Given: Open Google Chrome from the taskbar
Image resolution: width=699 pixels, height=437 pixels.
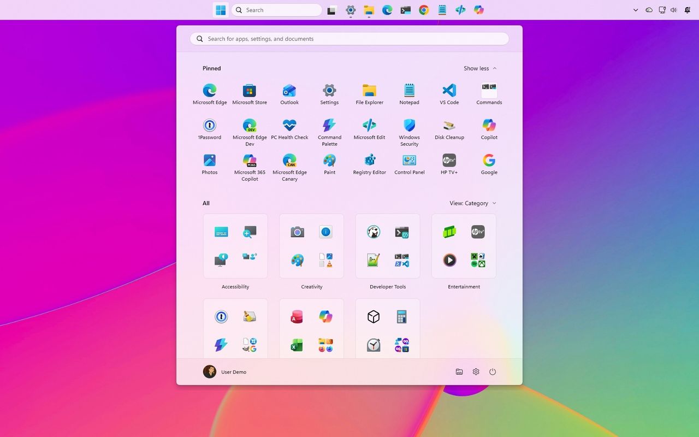Looking at the screenshot, I should (x=424, y=10).
